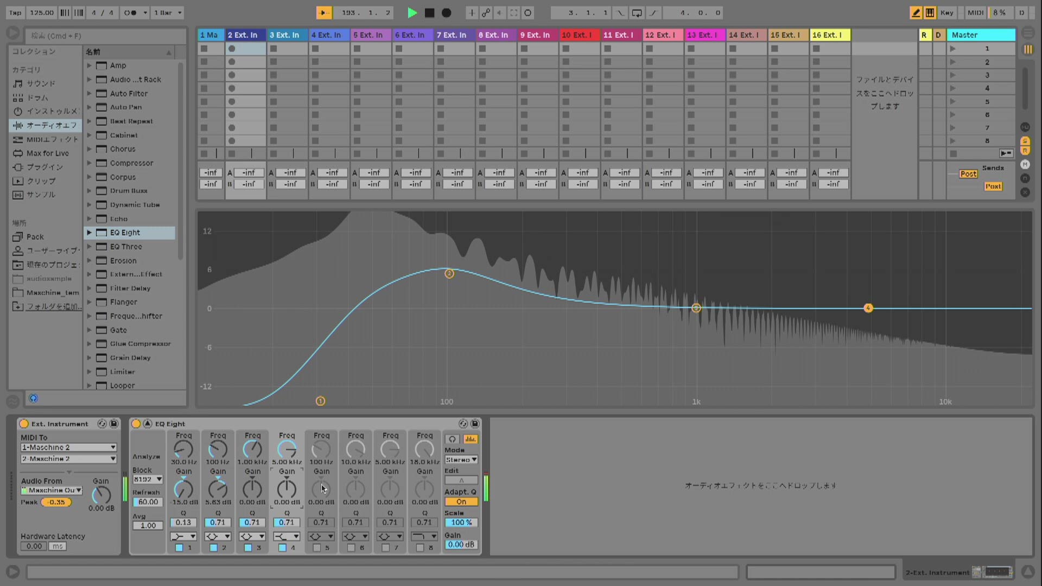
Task: Open the Block size 8192 dropdown
Action: point(148,480)
